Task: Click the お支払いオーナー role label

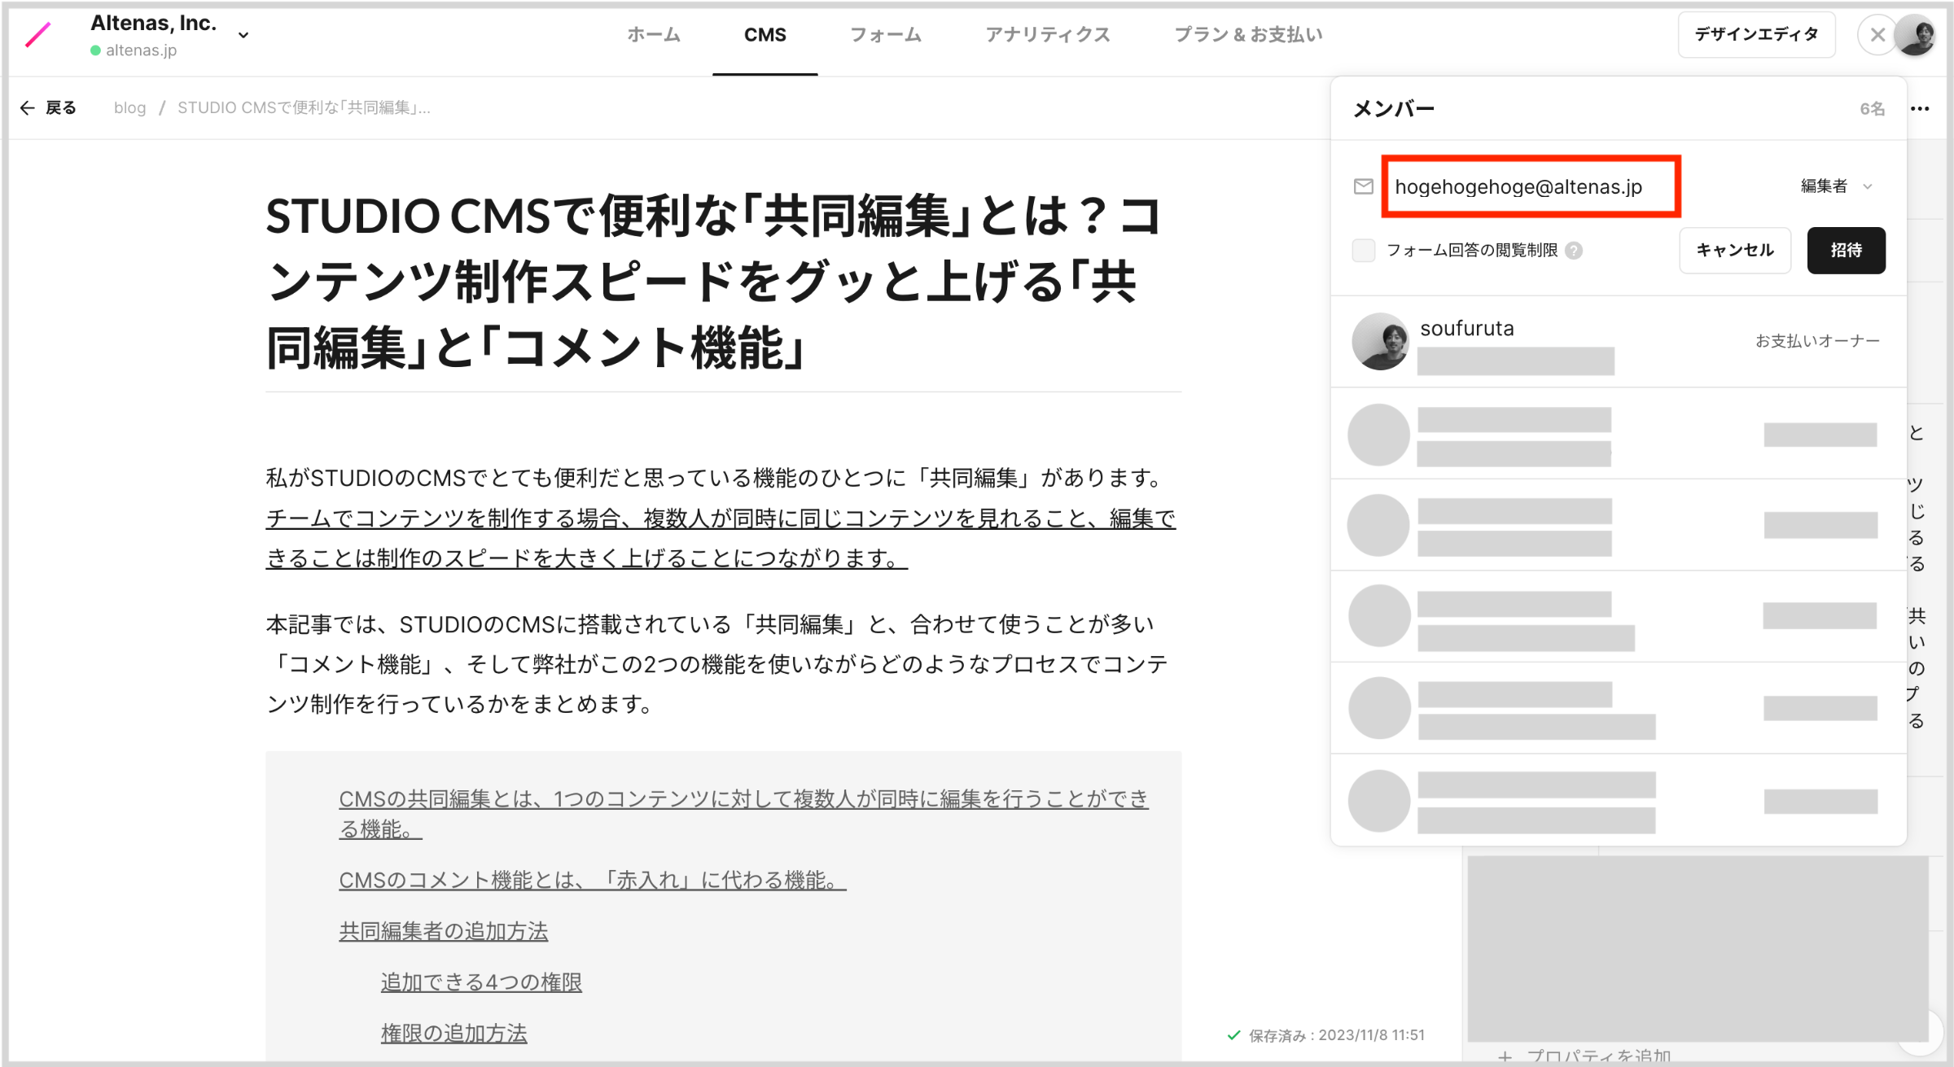Action: [1817, 341]
